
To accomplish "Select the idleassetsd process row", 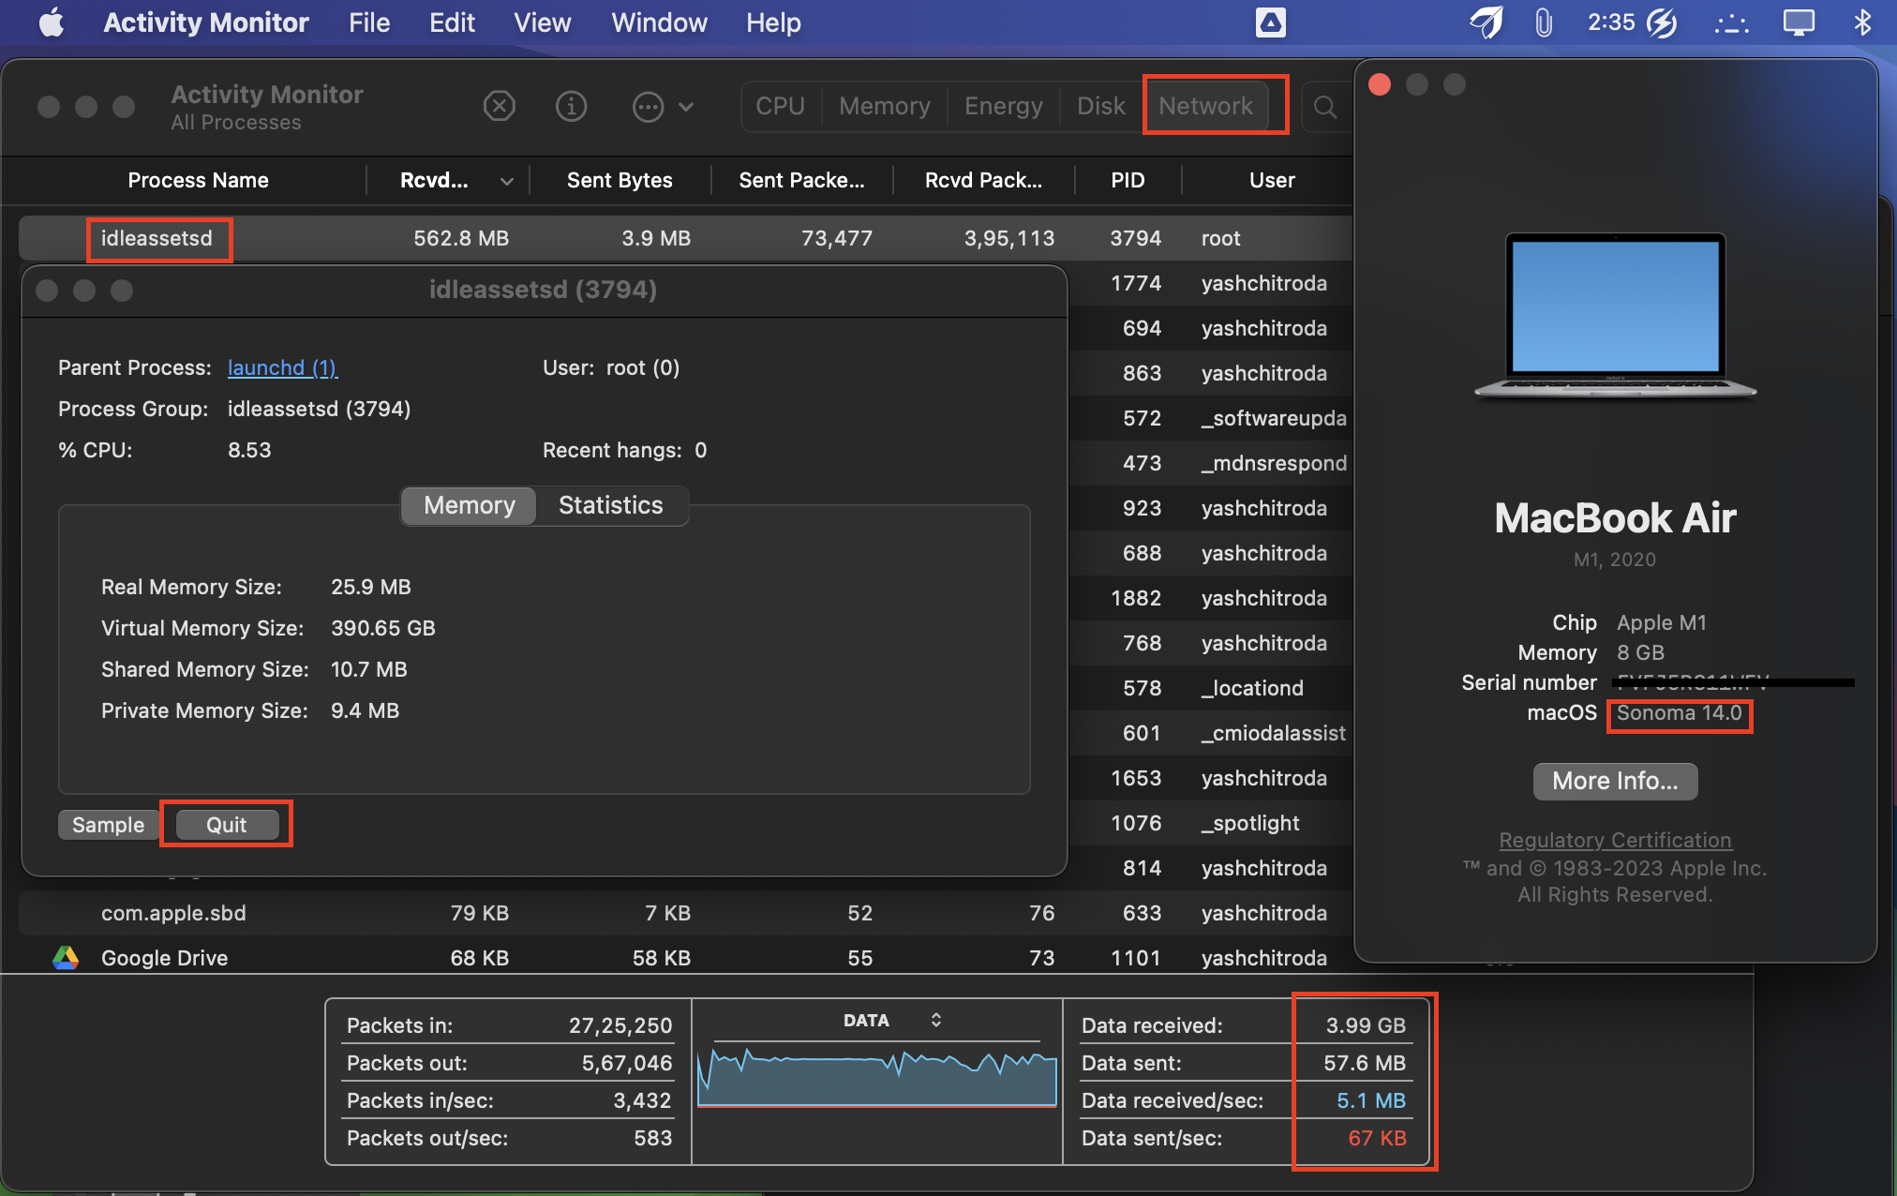I will 685,238.
